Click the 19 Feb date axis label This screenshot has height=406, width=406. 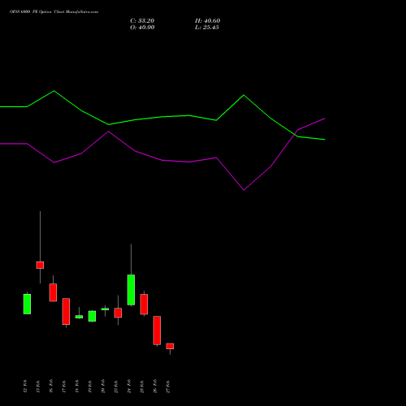[x=90, y=387]
